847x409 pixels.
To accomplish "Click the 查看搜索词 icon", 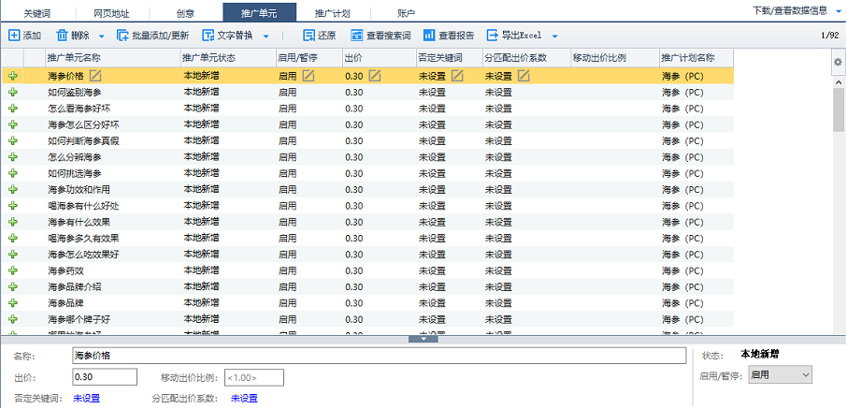I will pyautogui.click(x=356, y=36).
